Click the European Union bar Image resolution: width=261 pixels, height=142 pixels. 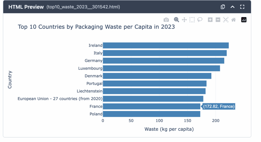point(153,99)
